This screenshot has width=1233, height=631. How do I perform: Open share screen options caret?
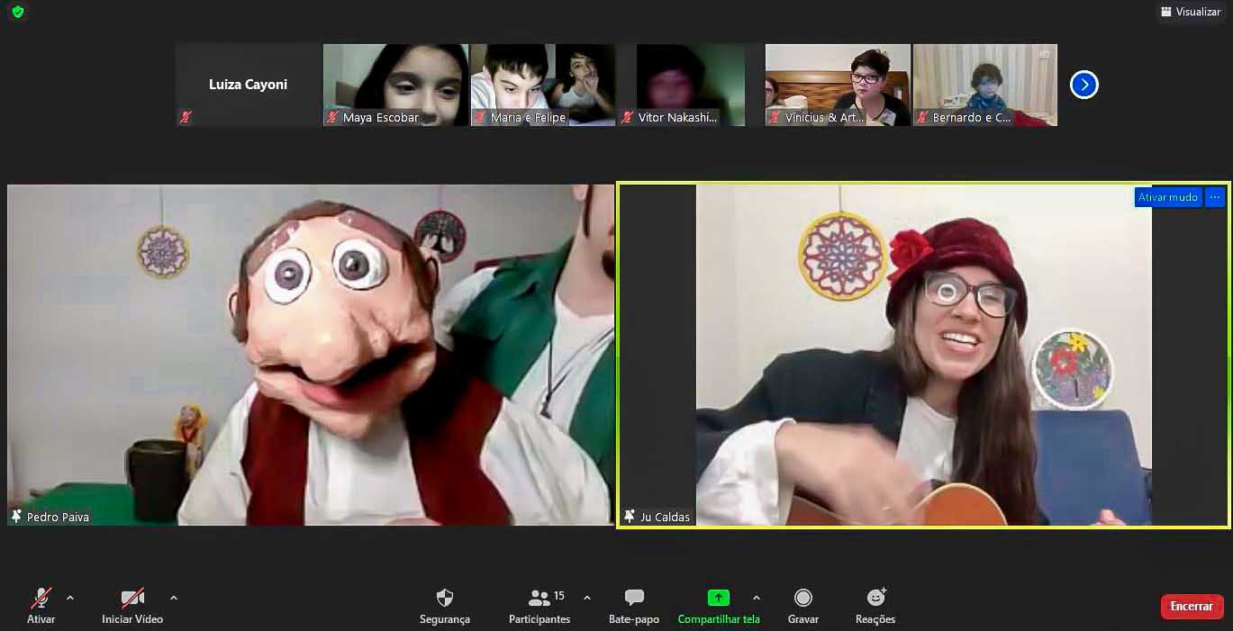[756, 598]
